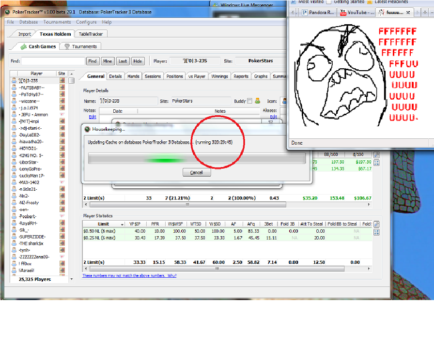Open the Cash Games tab icon
This screenshot has height=347, width=434.
click(x=23, y=46)
